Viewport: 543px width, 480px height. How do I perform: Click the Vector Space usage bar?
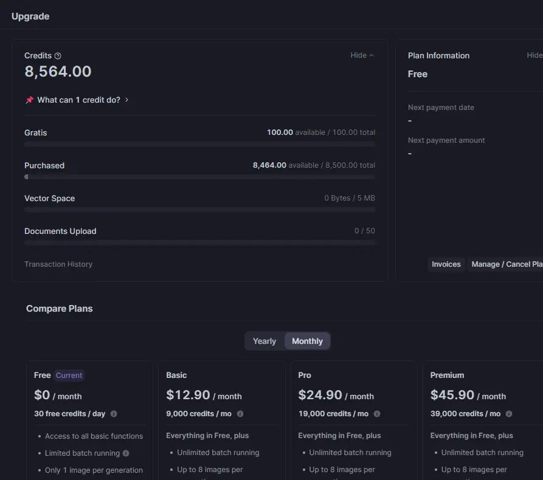click(199, 210)
